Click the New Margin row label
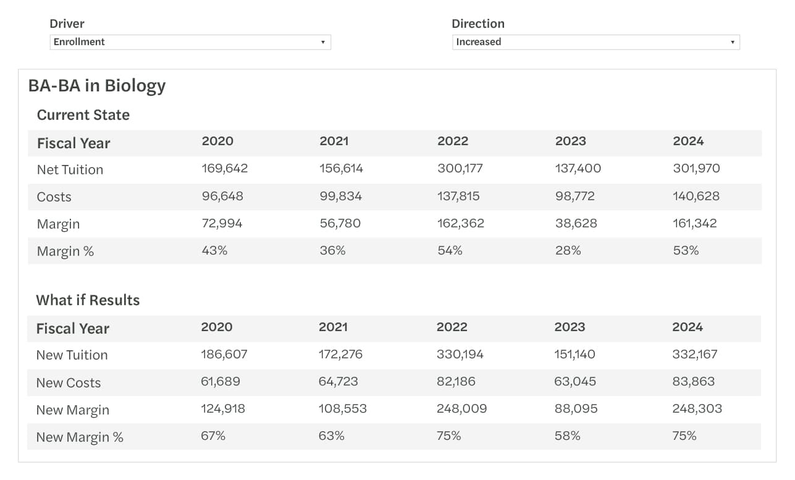 74,410
